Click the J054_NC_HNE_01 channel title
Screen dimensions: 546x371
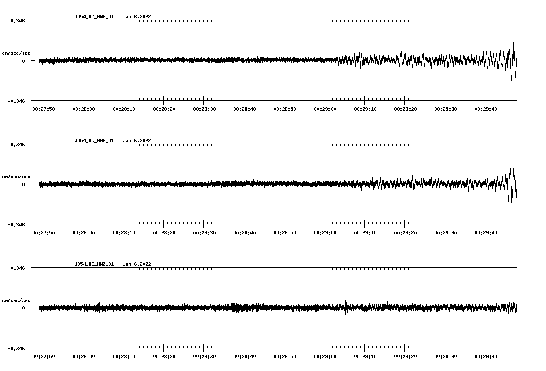[x=94, y=17]
